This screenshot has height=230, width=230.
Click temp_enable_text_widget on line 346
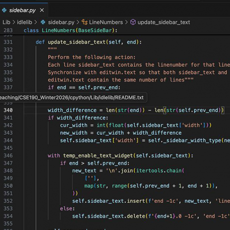click(98, 155)
